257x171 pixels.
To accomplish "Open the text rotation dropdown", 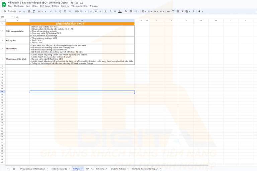I will pos(162,11).
